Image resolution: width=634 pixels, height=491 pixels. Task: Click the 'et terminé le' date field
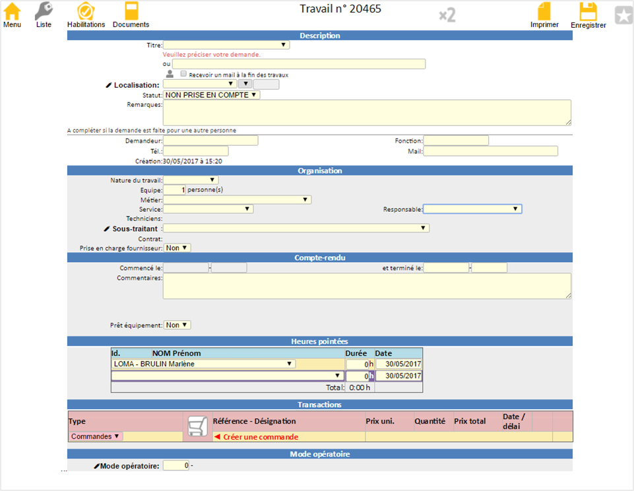point(446,268)
